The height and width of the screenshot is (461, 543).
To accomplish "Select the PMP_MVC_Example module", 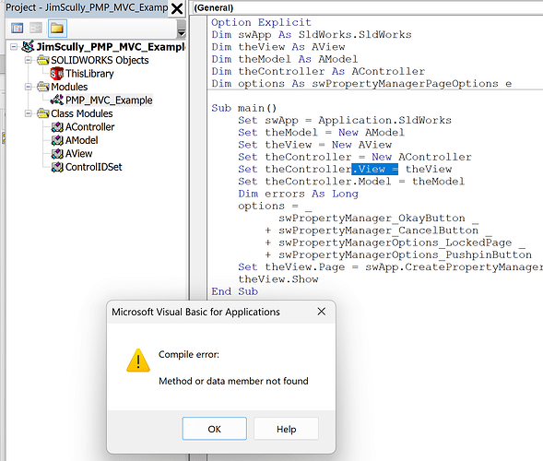I will (109, 100).
